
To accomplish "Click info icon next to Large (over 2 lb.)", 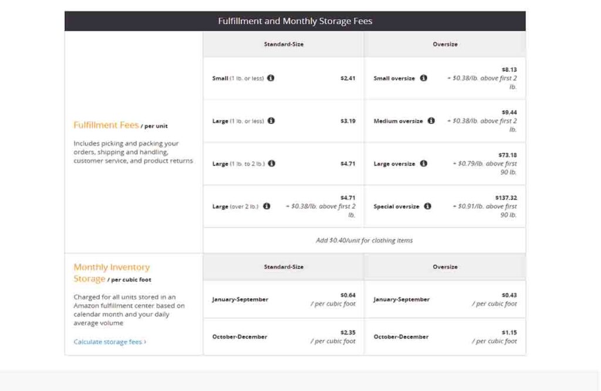I will [x=266, y=206].
